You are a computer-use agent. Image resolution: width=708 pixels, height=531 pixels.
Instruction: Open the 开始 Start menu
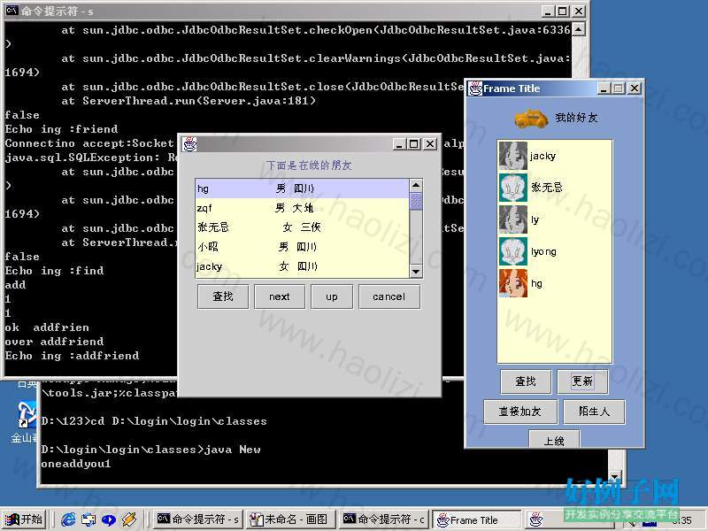pos(25,519)
